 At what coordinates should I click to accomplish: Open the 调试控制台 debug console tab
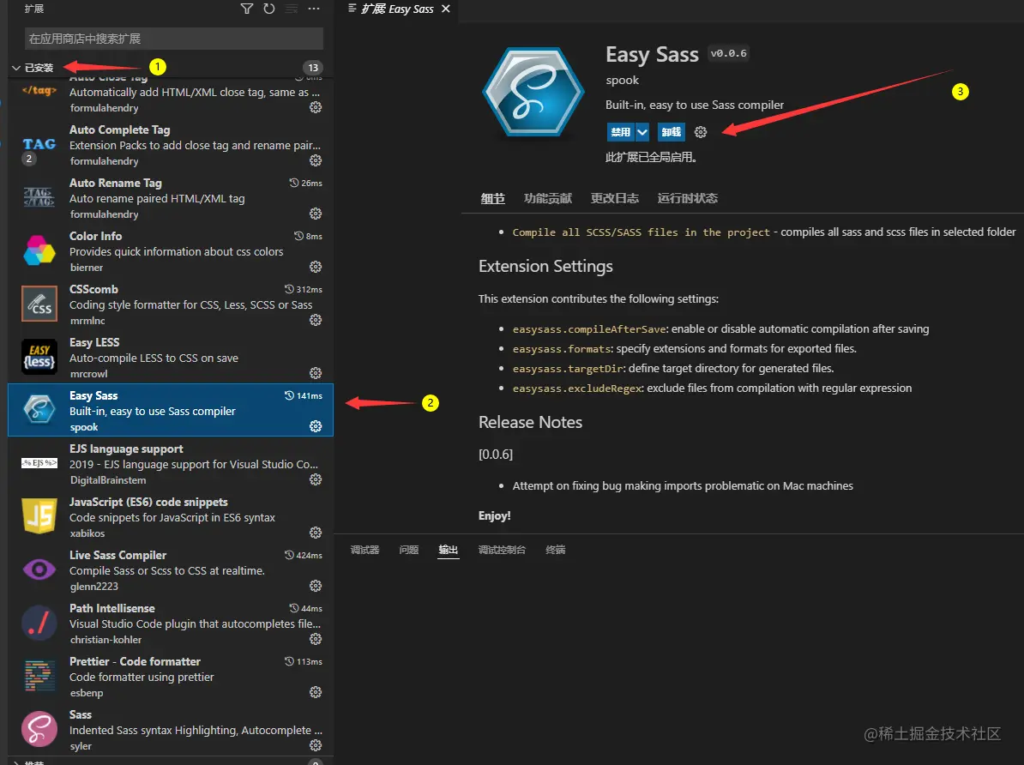(x=502, y=550)
